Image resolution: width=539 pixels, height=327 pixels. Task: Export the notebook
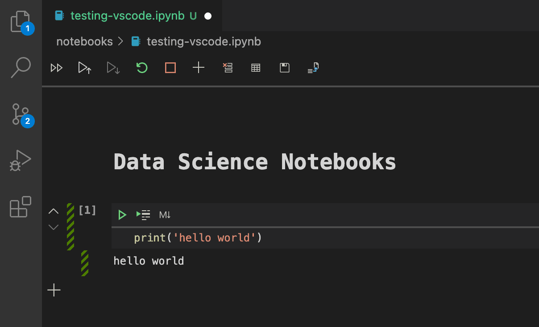(313, 68)
